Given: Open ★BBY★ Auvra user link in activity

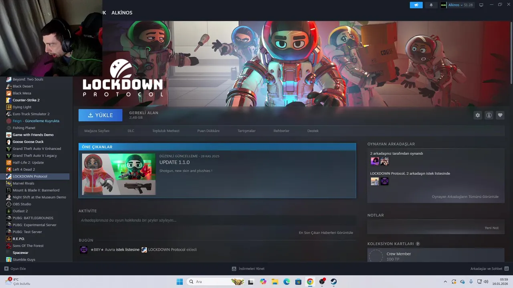Looking at the screenshot, I should pyautogui.click(x=103, y=250).
